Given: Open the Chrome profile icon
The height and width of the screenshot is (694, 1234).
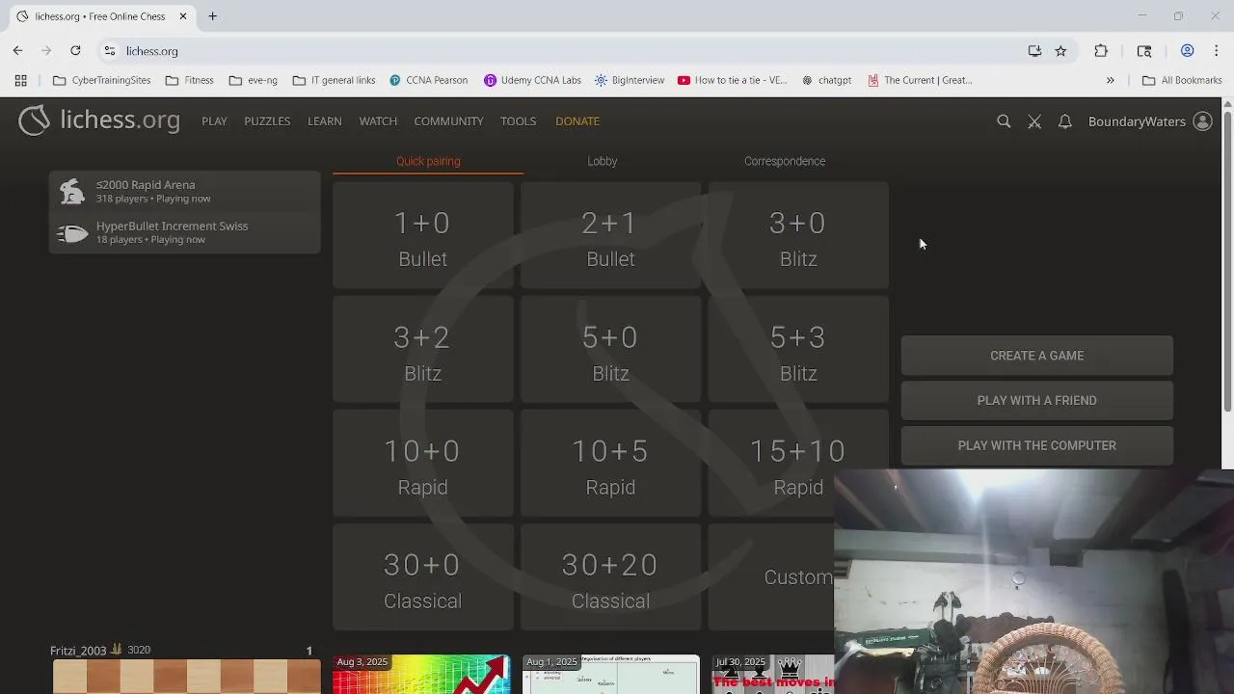Looking at the screenshot, I should [1188, 51].
